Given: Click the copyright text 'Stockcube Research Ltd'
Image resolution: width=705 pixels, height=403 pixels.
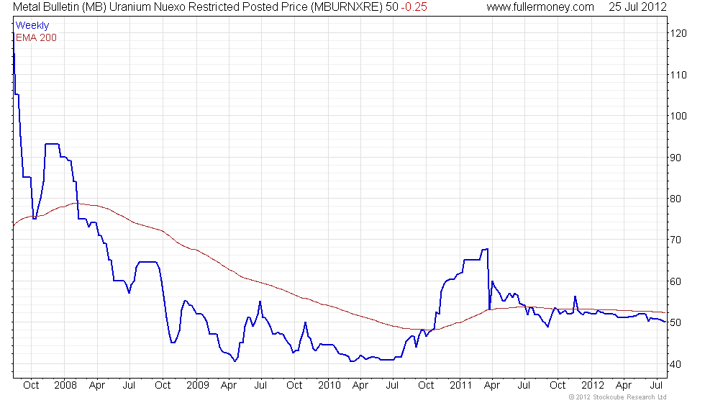Looking at the screenshot, I should coord(629,397).
